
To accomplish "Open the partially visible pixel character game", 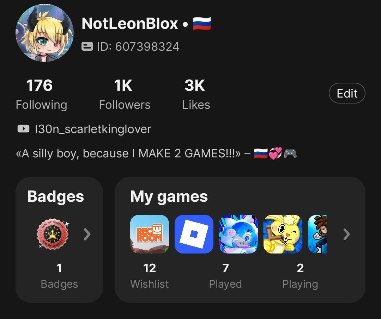I will (317, 234).
